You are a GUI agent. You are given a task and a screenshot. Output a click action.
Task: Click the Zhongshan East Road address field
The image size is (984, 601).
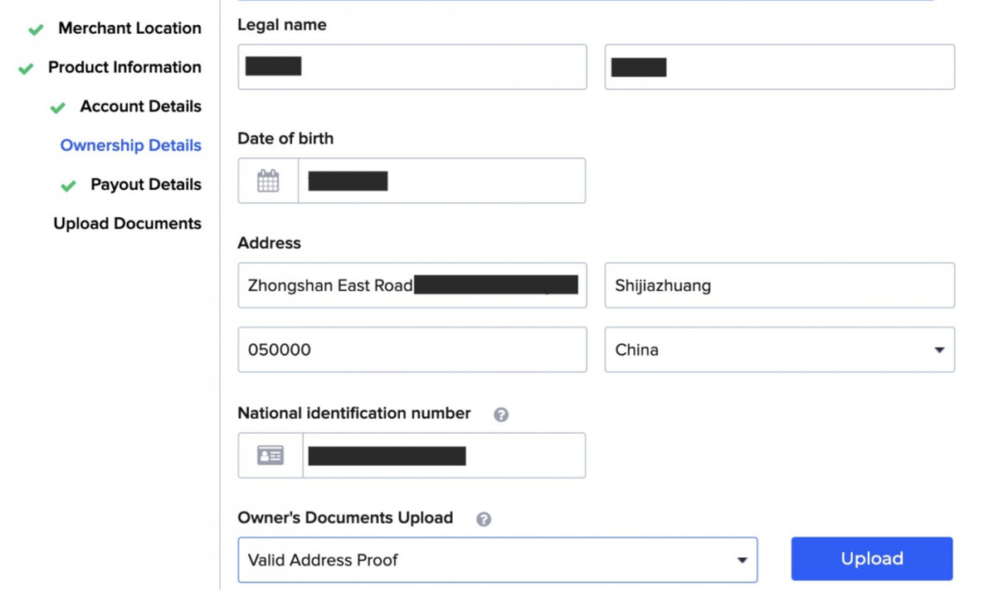412,285
